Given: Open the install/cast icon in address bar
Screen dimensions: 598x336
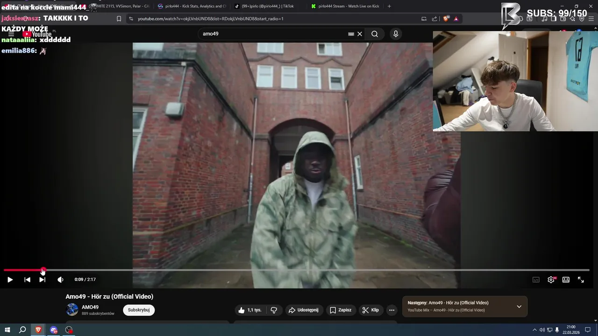Looking at the screenshot, I should [x=424, y=19].
